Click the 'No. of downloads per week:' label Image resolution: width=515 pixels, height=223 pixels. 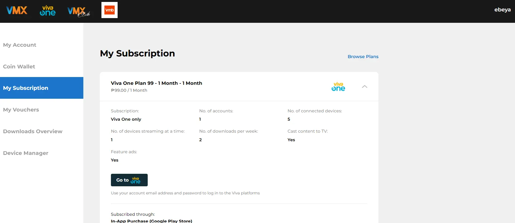click(229, 131)
